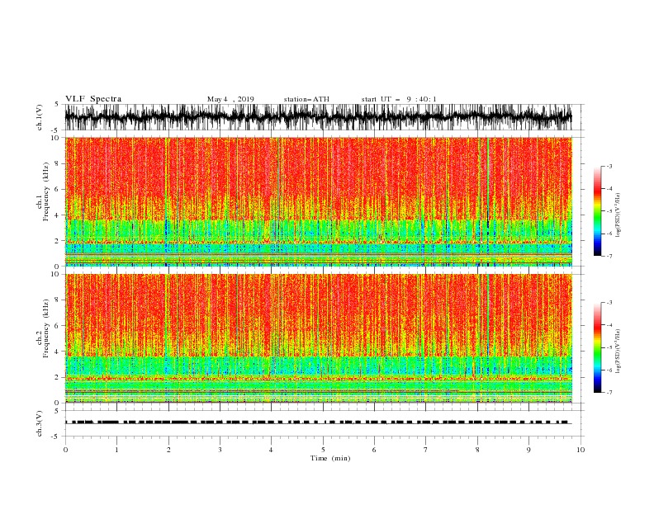Select the "May 4, 2019" date text

(x=230, y=99)
